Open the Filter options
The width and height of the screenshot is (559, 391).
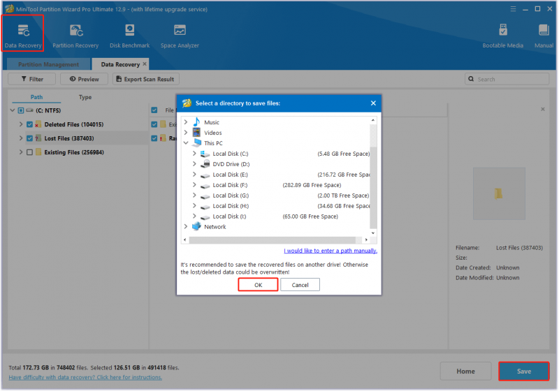[x=31, y=79]
